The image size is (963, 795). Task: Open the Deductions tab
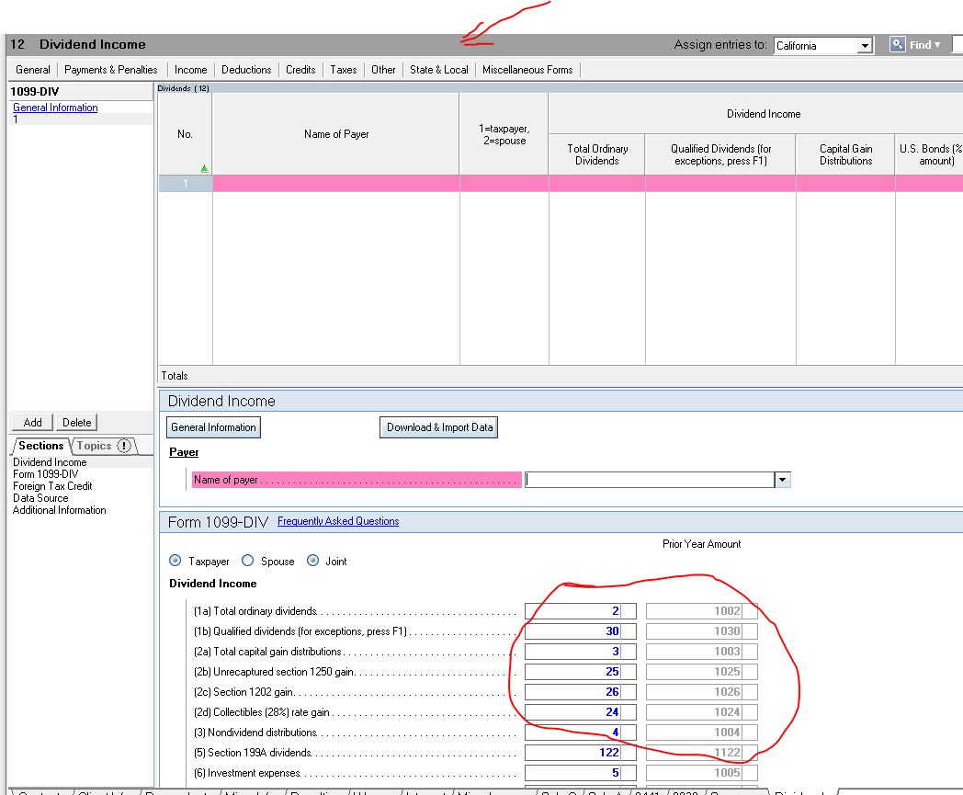(x=245, y=69)
